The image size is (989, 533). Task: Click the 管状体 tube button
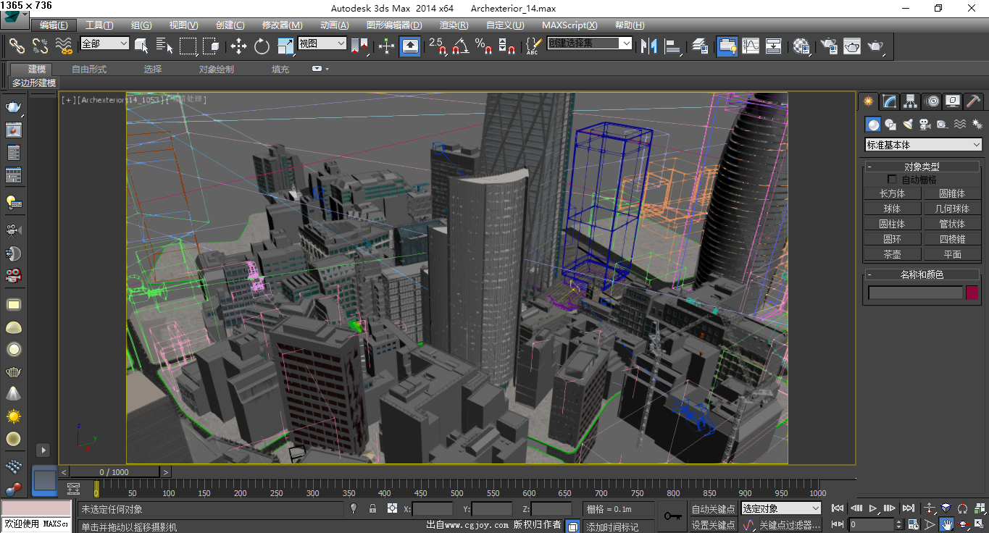pyautogui.click(x=952, y=224)
